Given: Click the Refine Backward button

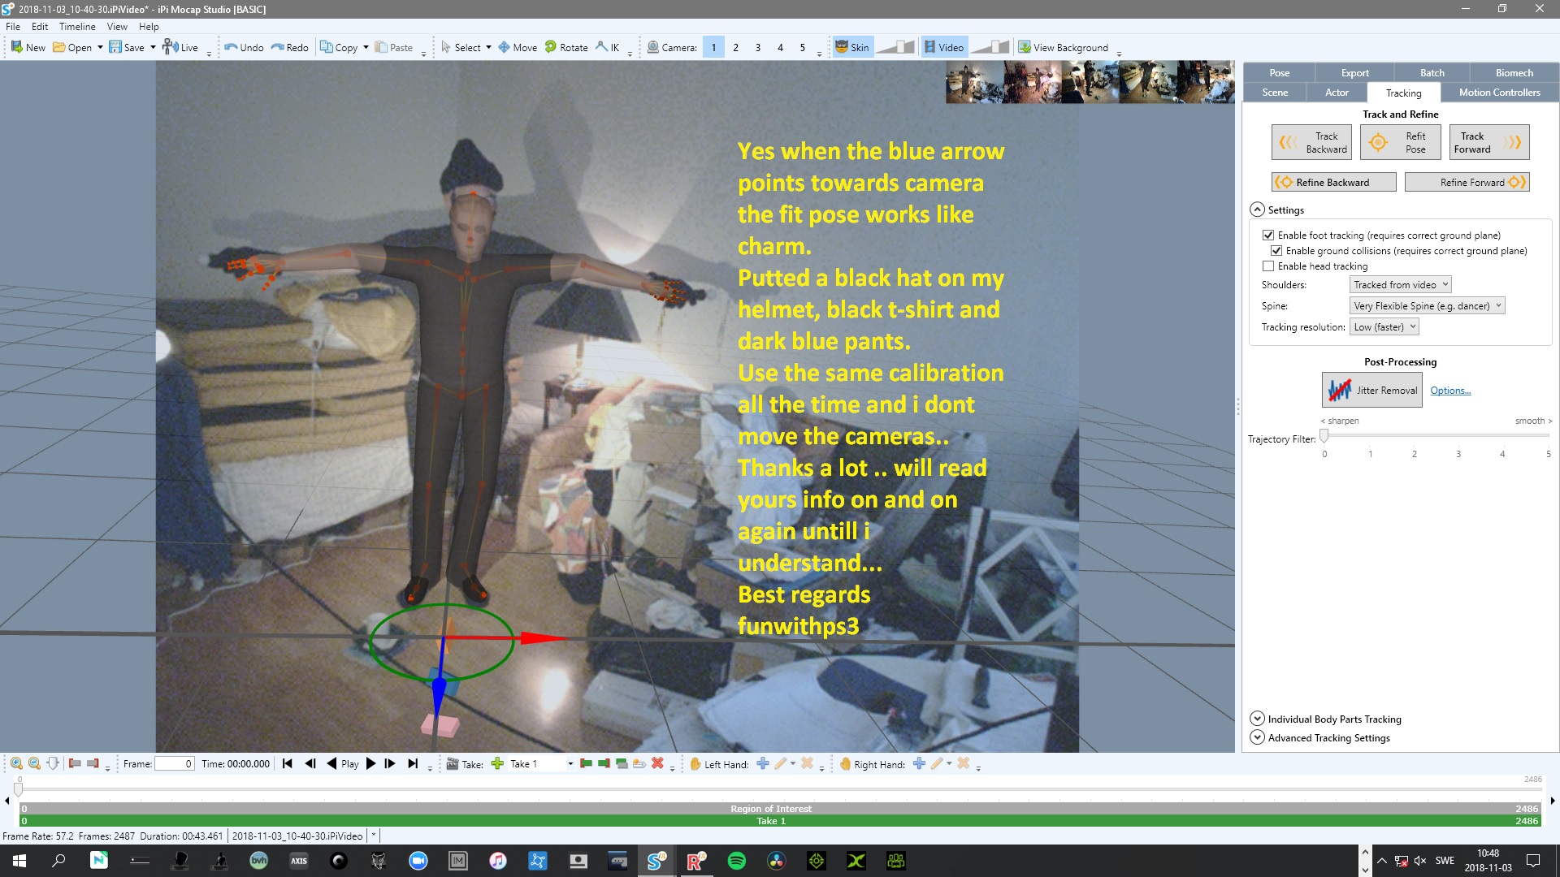Looking at the screenshot, I should point(1333,183).
